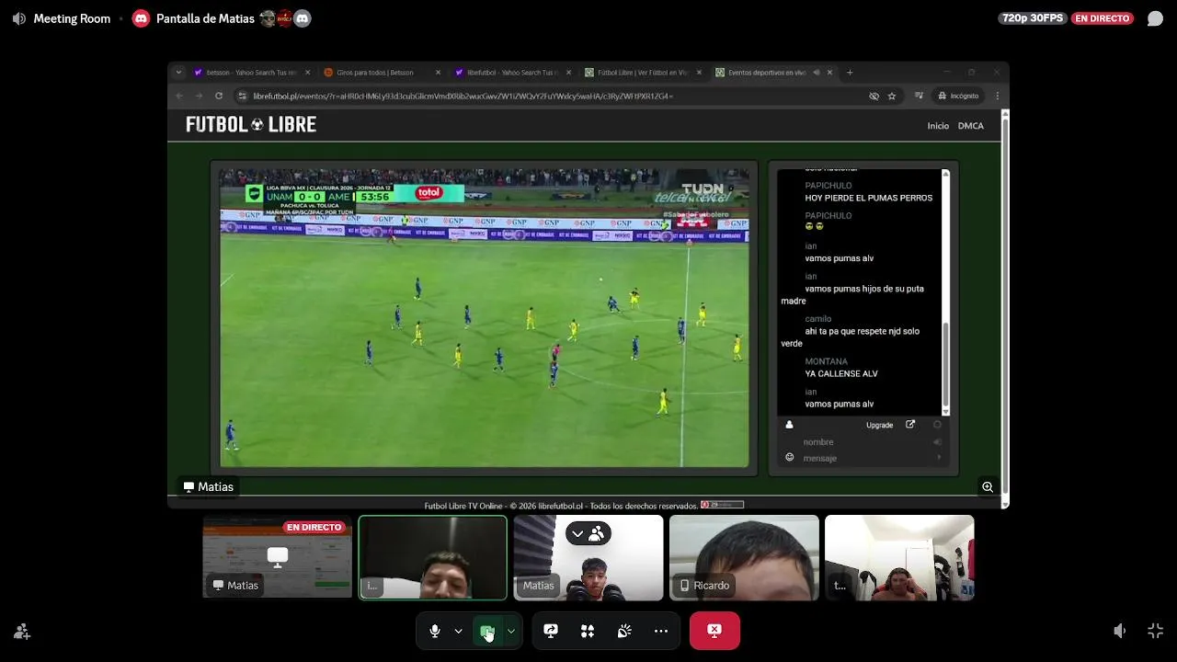Click the people icon on Matias webcam tile
1177x662 pixels.
click(x=597, y=533)
